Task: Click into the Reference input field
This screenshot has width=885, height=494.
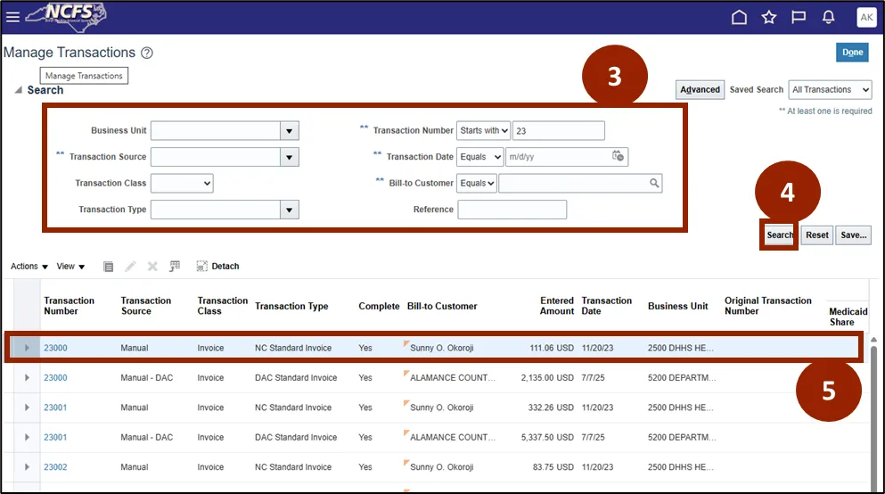Action: click(512, 210)
